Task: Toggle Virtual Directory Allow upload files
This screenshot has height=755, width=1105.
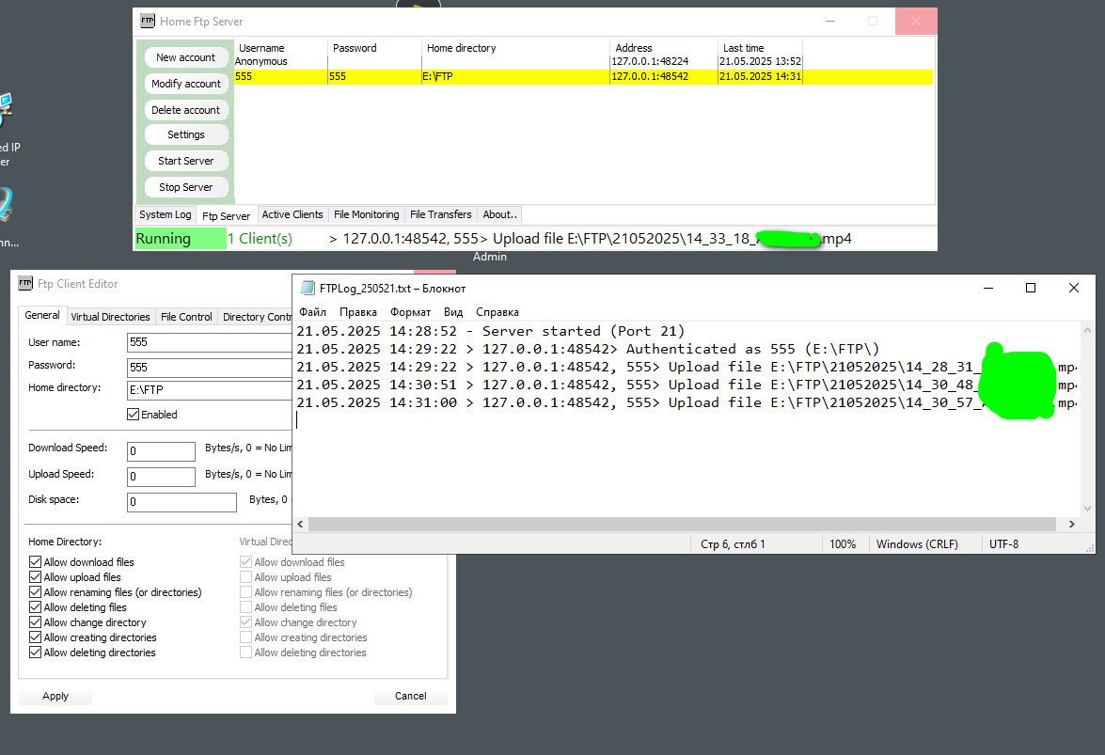Action: 246,576
